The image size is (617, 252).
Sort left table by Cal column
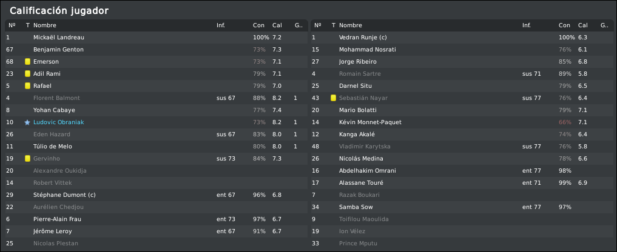[277, 25]
